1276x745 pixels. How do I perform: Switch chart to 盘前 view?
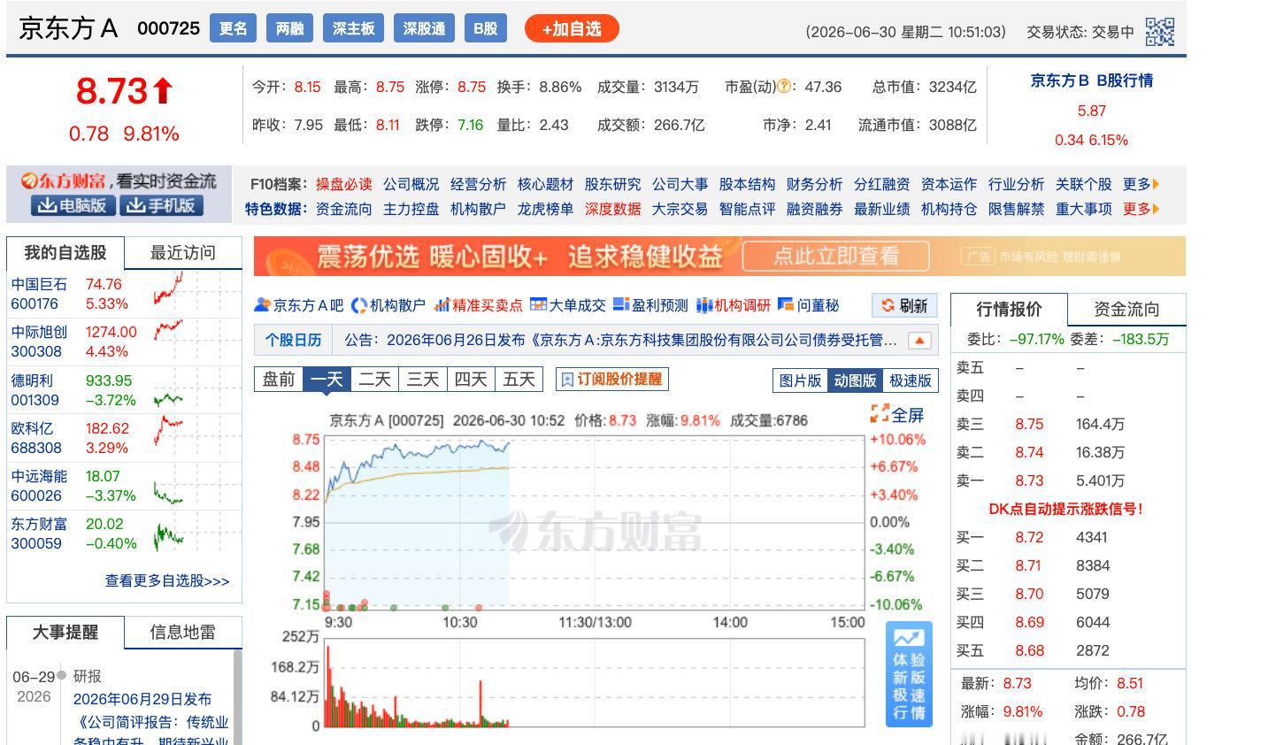click(278, 379)
